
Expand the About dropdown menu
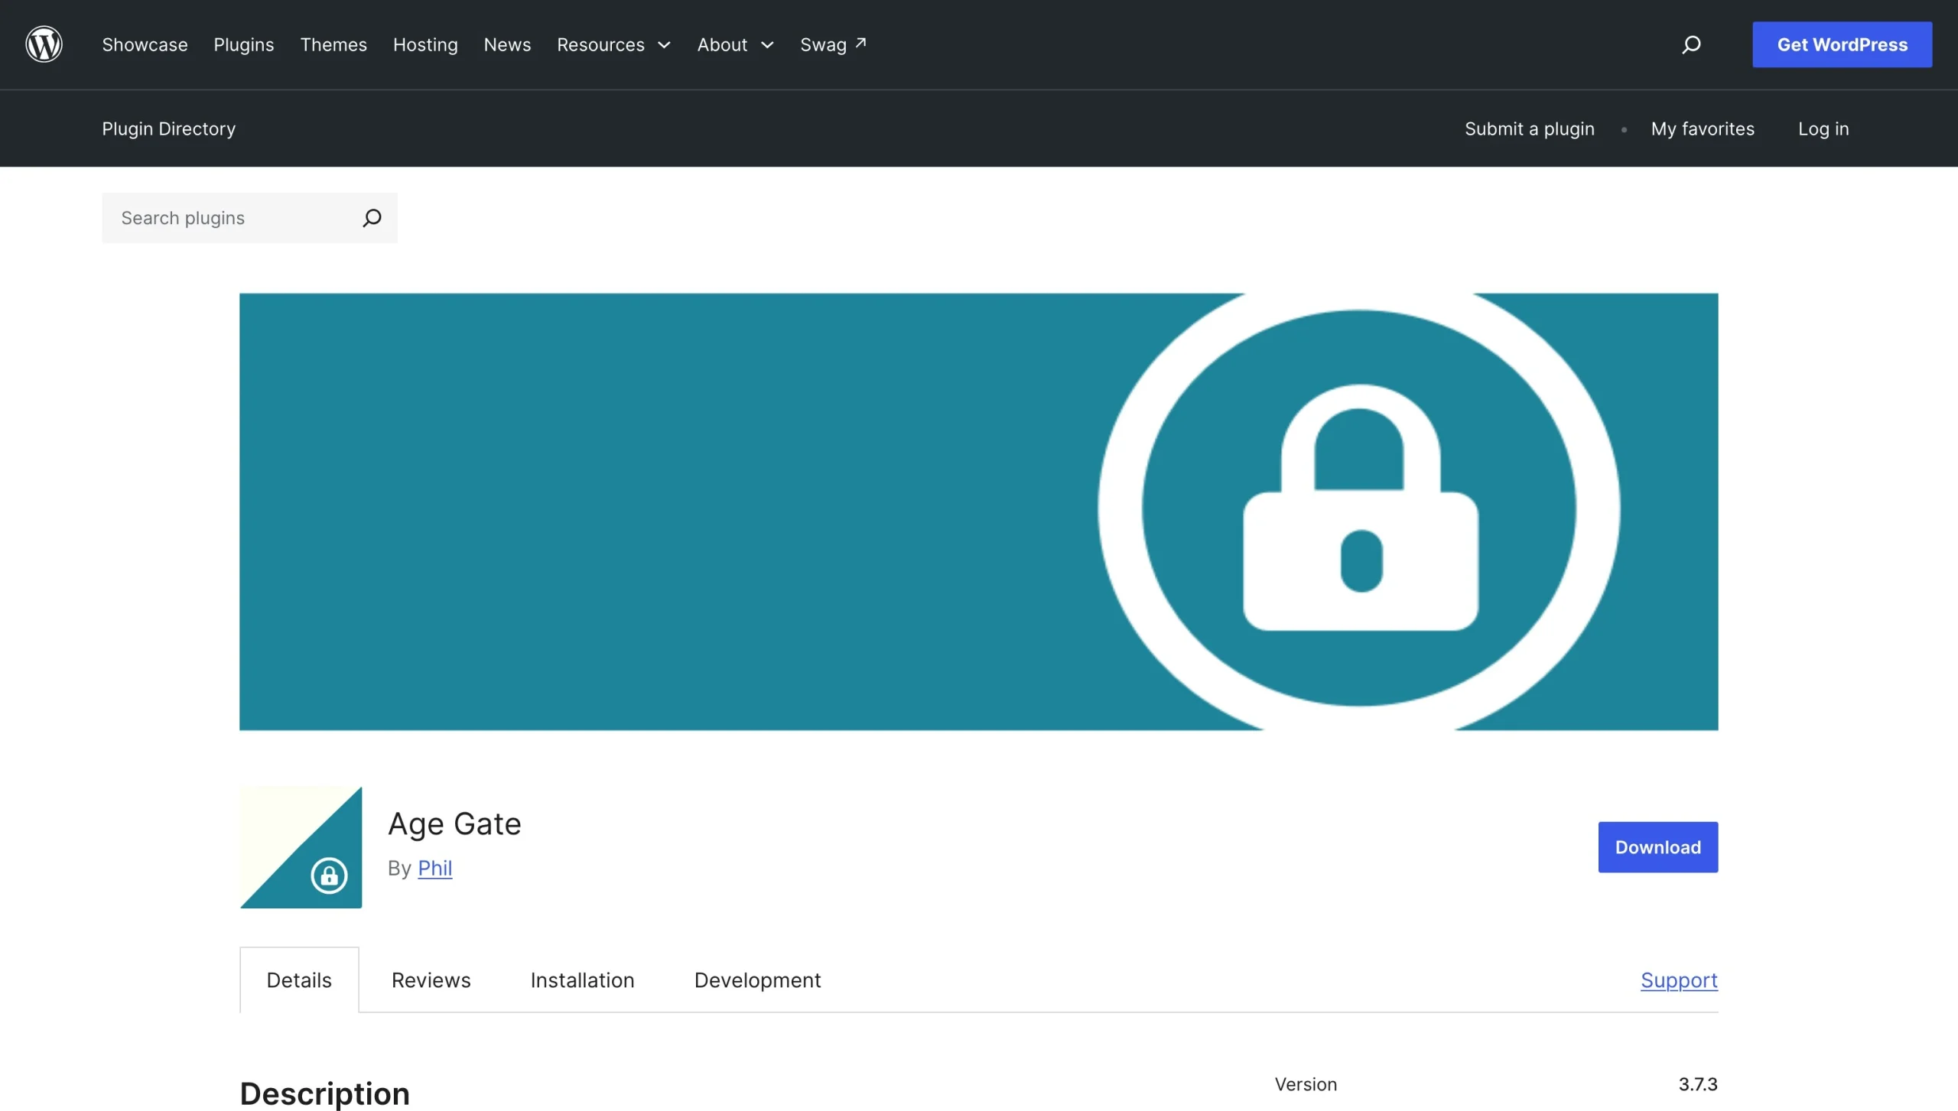click(735, 44)
